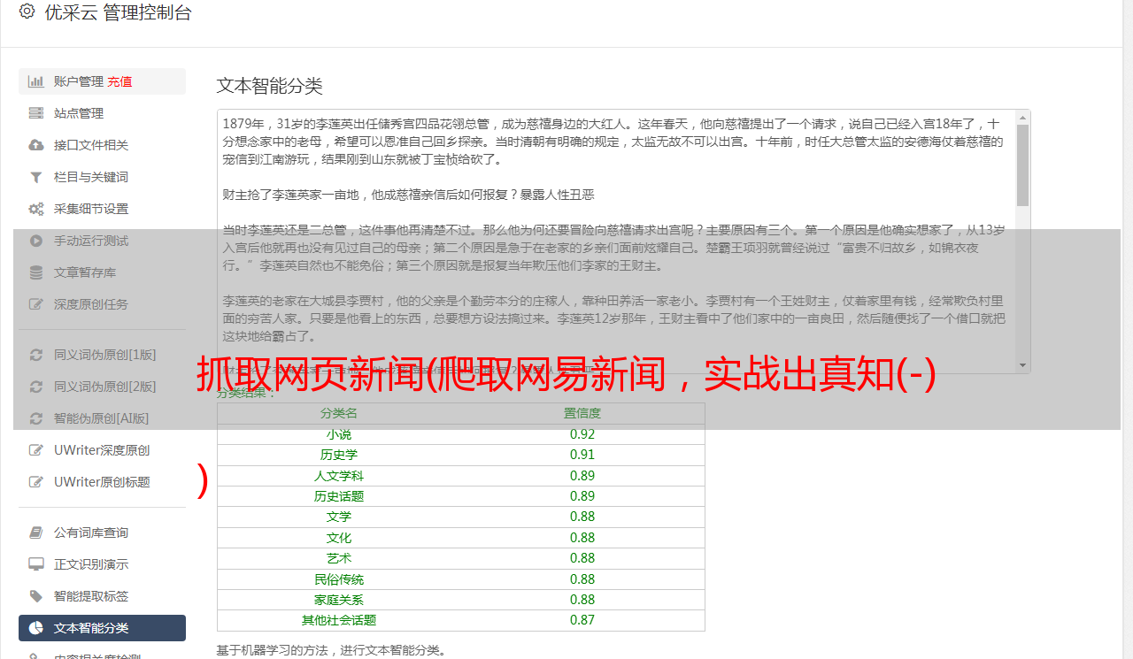Open UWriter原创标题 page
The width and height of the screenshot is (1133, 659).
[102, 482]
